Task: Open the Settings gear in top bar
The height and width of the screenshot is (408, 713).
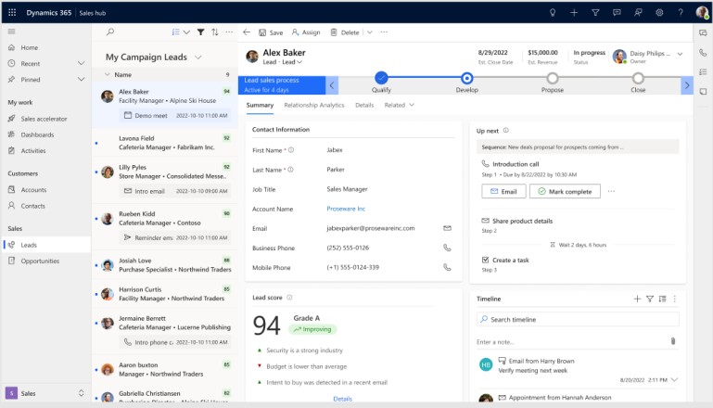Action: pos(659,12)
